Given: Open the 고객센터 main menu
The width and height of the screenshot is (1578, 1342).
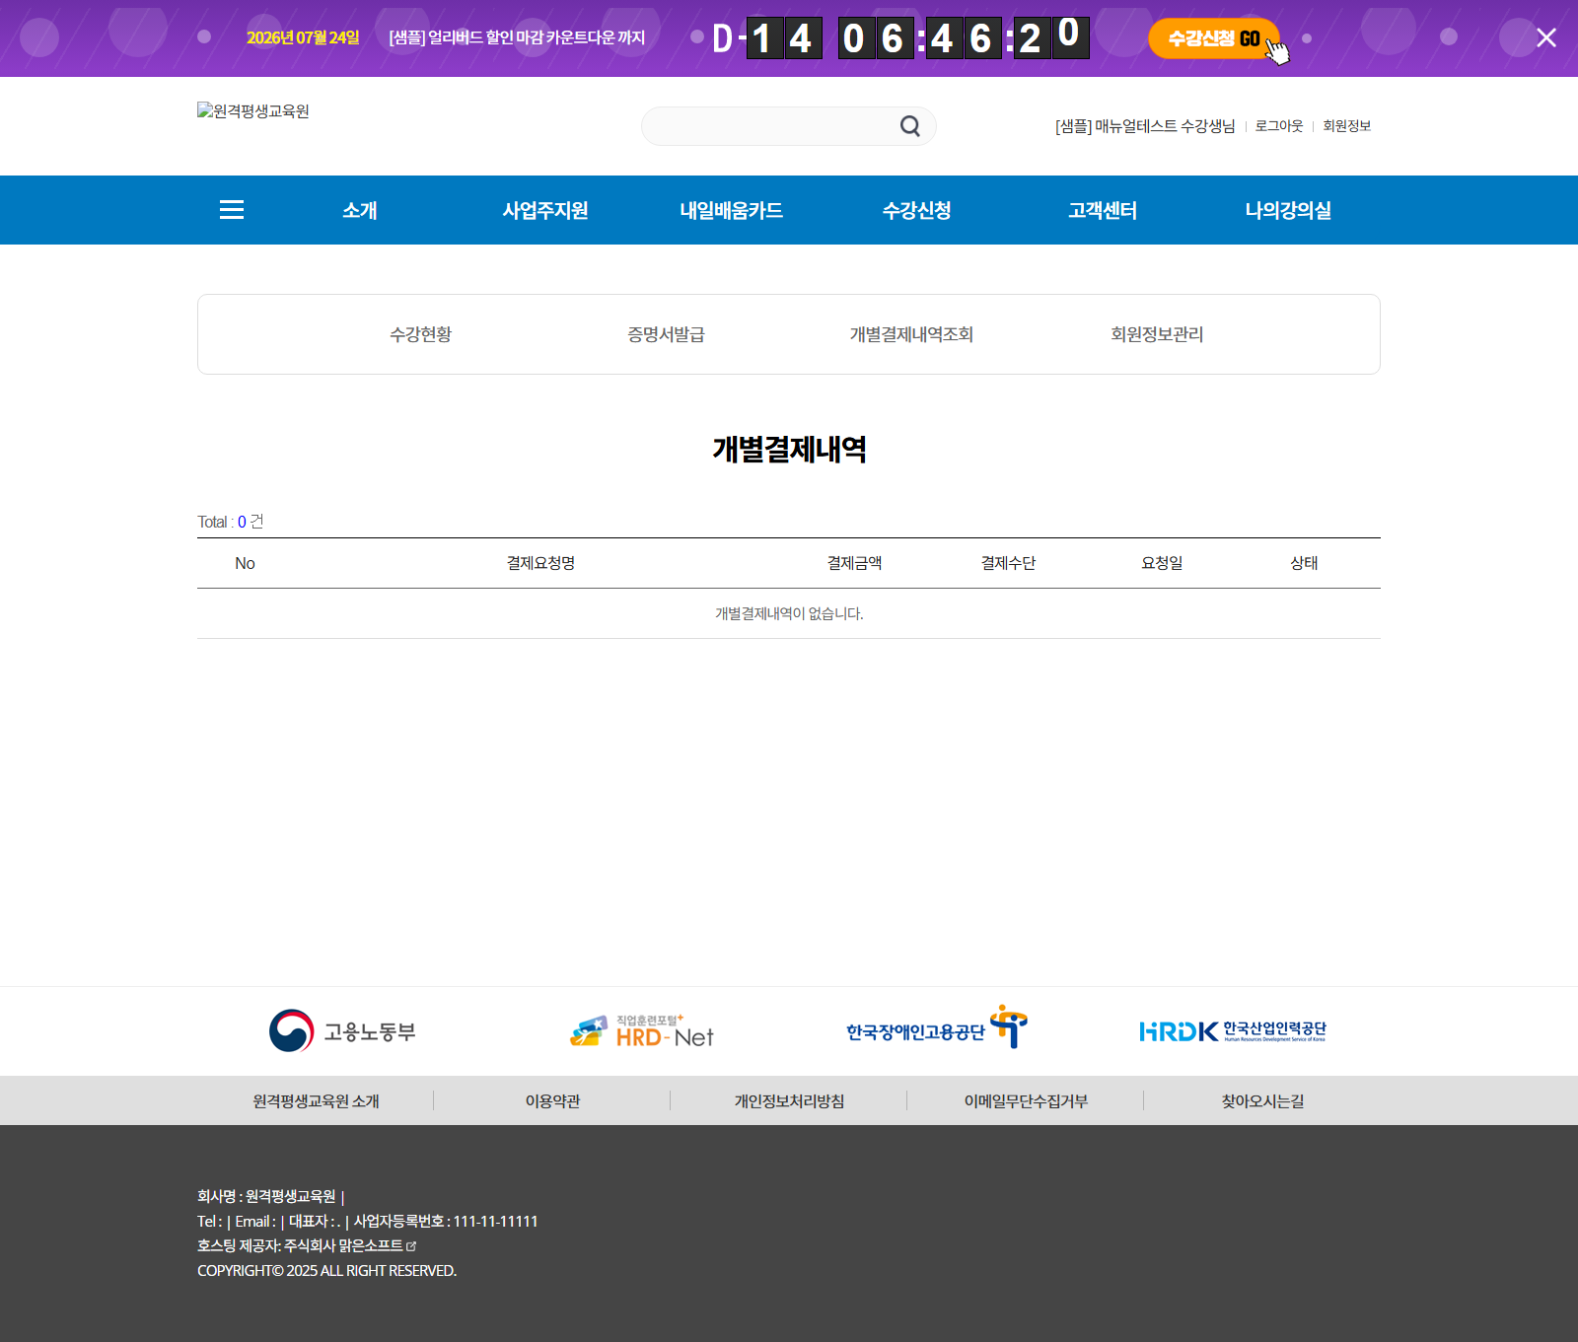Looking at the screenshot, I should pos(1103,210).
